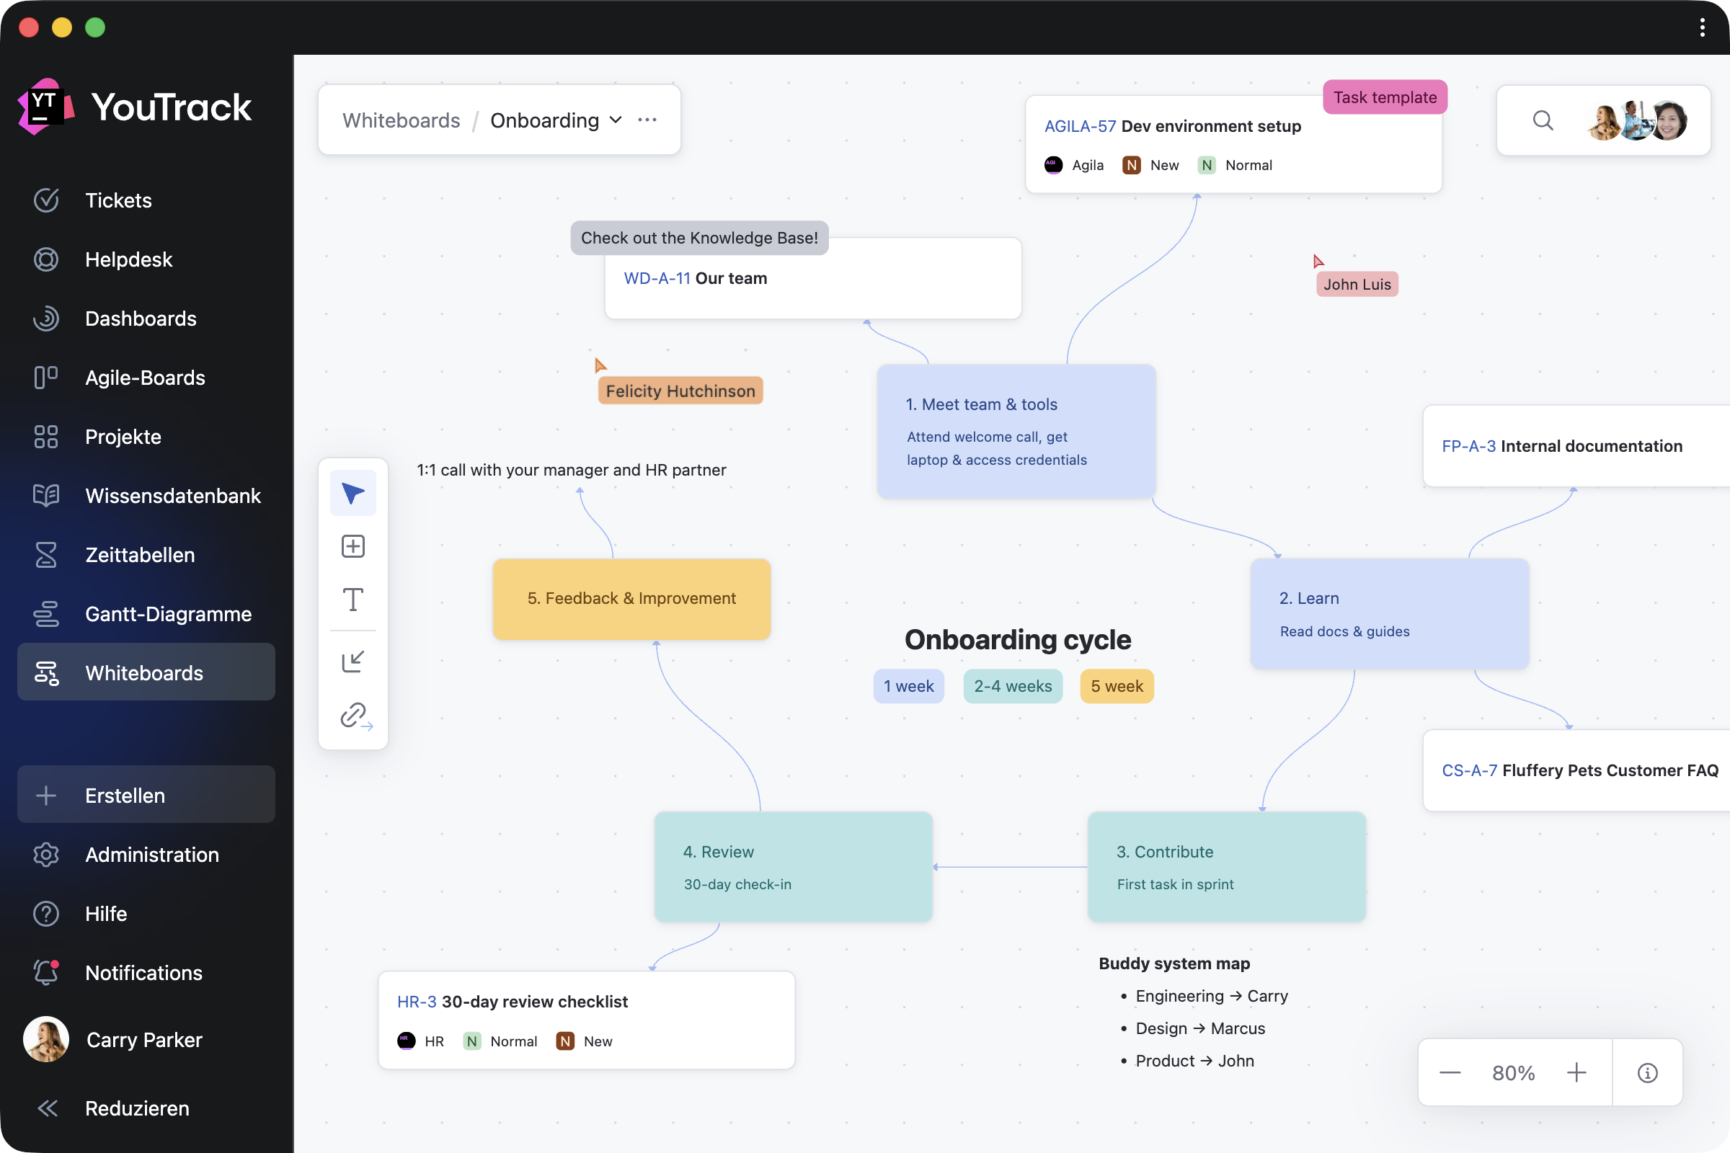This screenshot has width=1730, height=1153.
Task: Click the link connector tool icon
Action: point(355,715)
